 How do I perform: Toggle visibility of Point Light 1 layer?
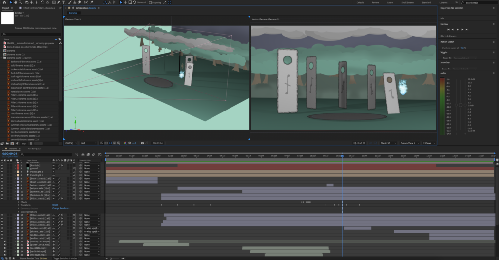(2, 175)
